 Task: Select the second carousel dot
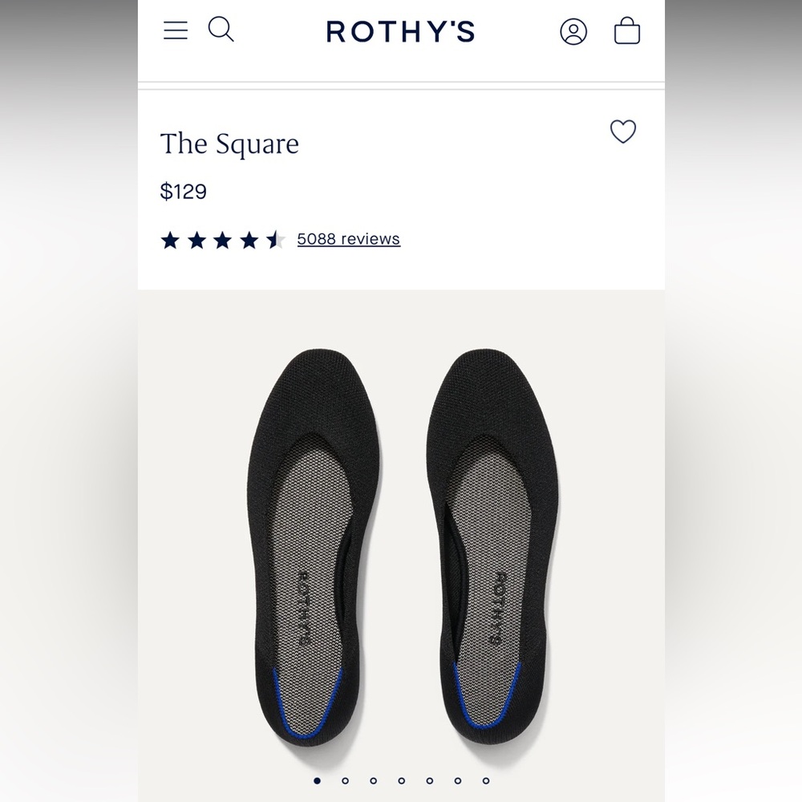coord(346,780)
